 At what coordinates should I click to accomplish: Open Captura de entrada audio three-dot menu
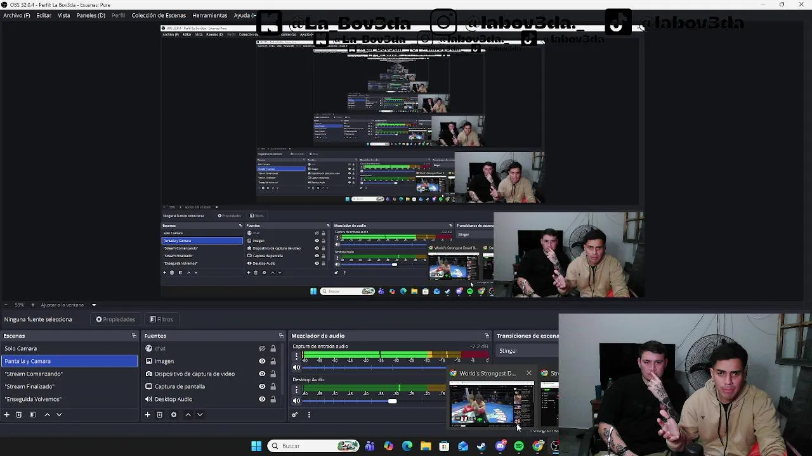296,357
